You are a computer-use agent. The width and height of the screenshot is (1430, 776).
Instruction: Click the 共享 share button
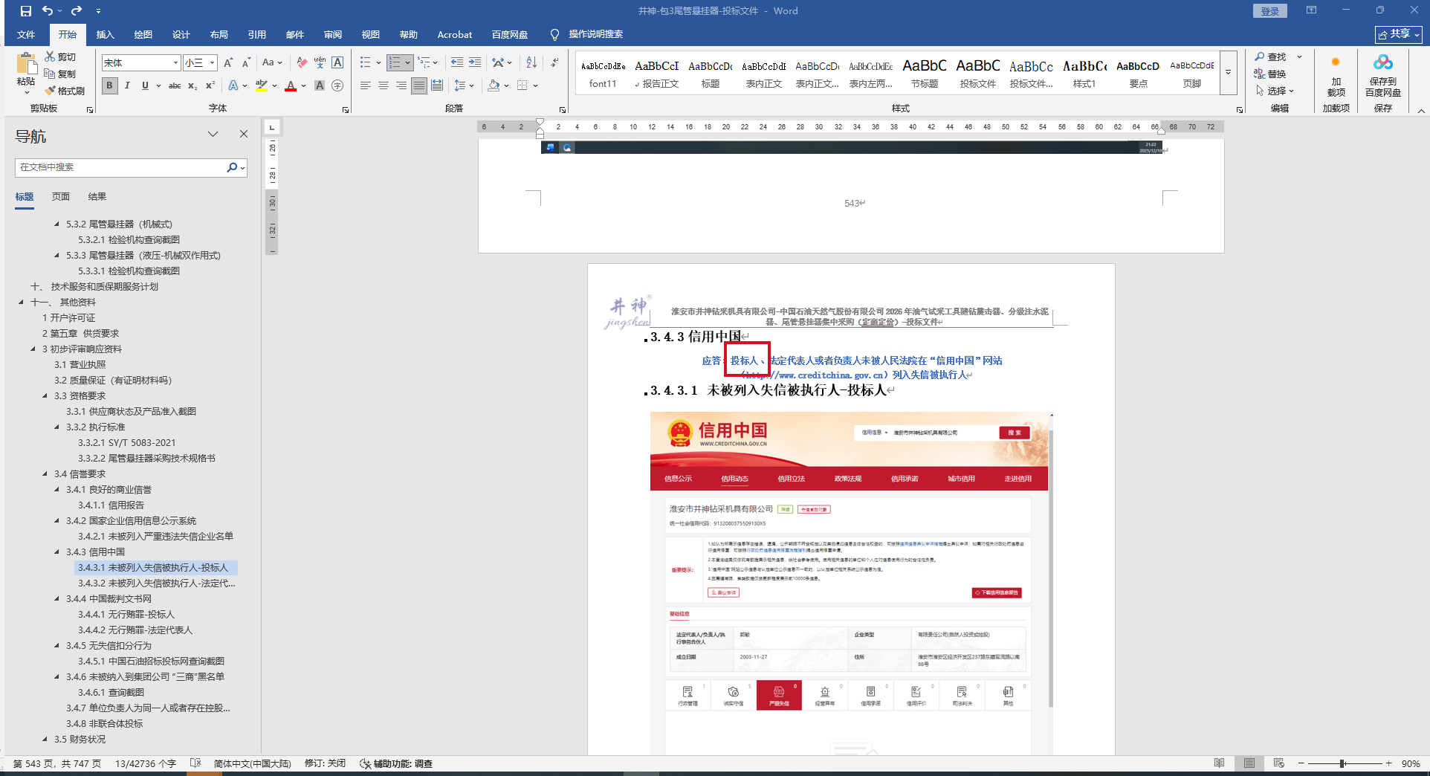(1399, 34)
